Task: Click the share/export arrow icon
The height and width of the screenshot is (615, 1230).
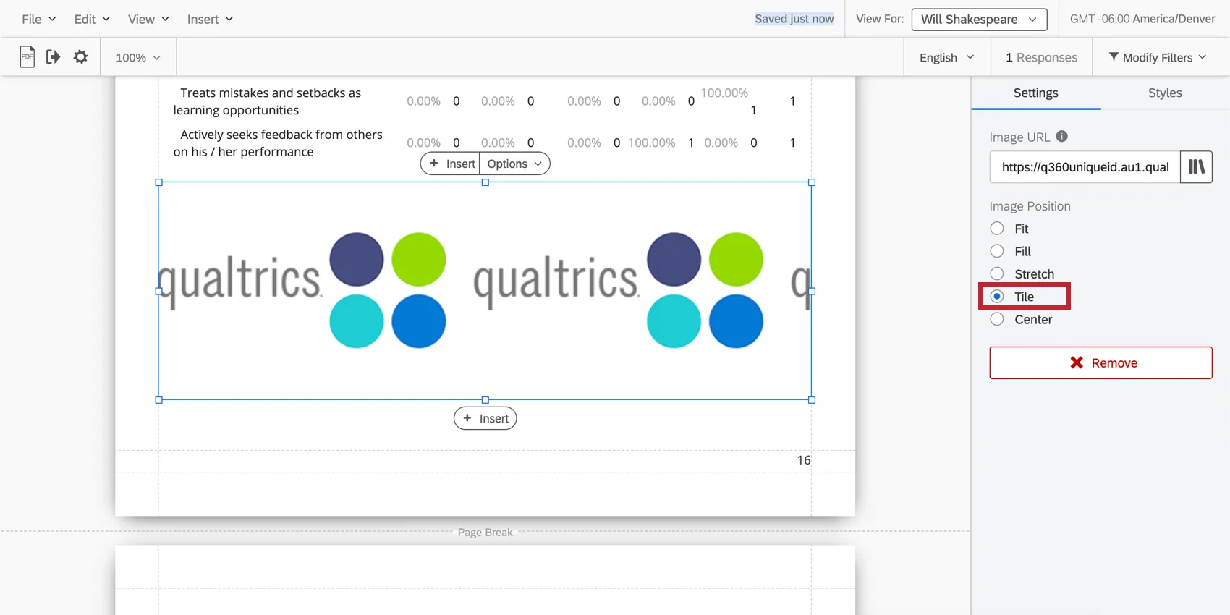Action: (53, 57)
